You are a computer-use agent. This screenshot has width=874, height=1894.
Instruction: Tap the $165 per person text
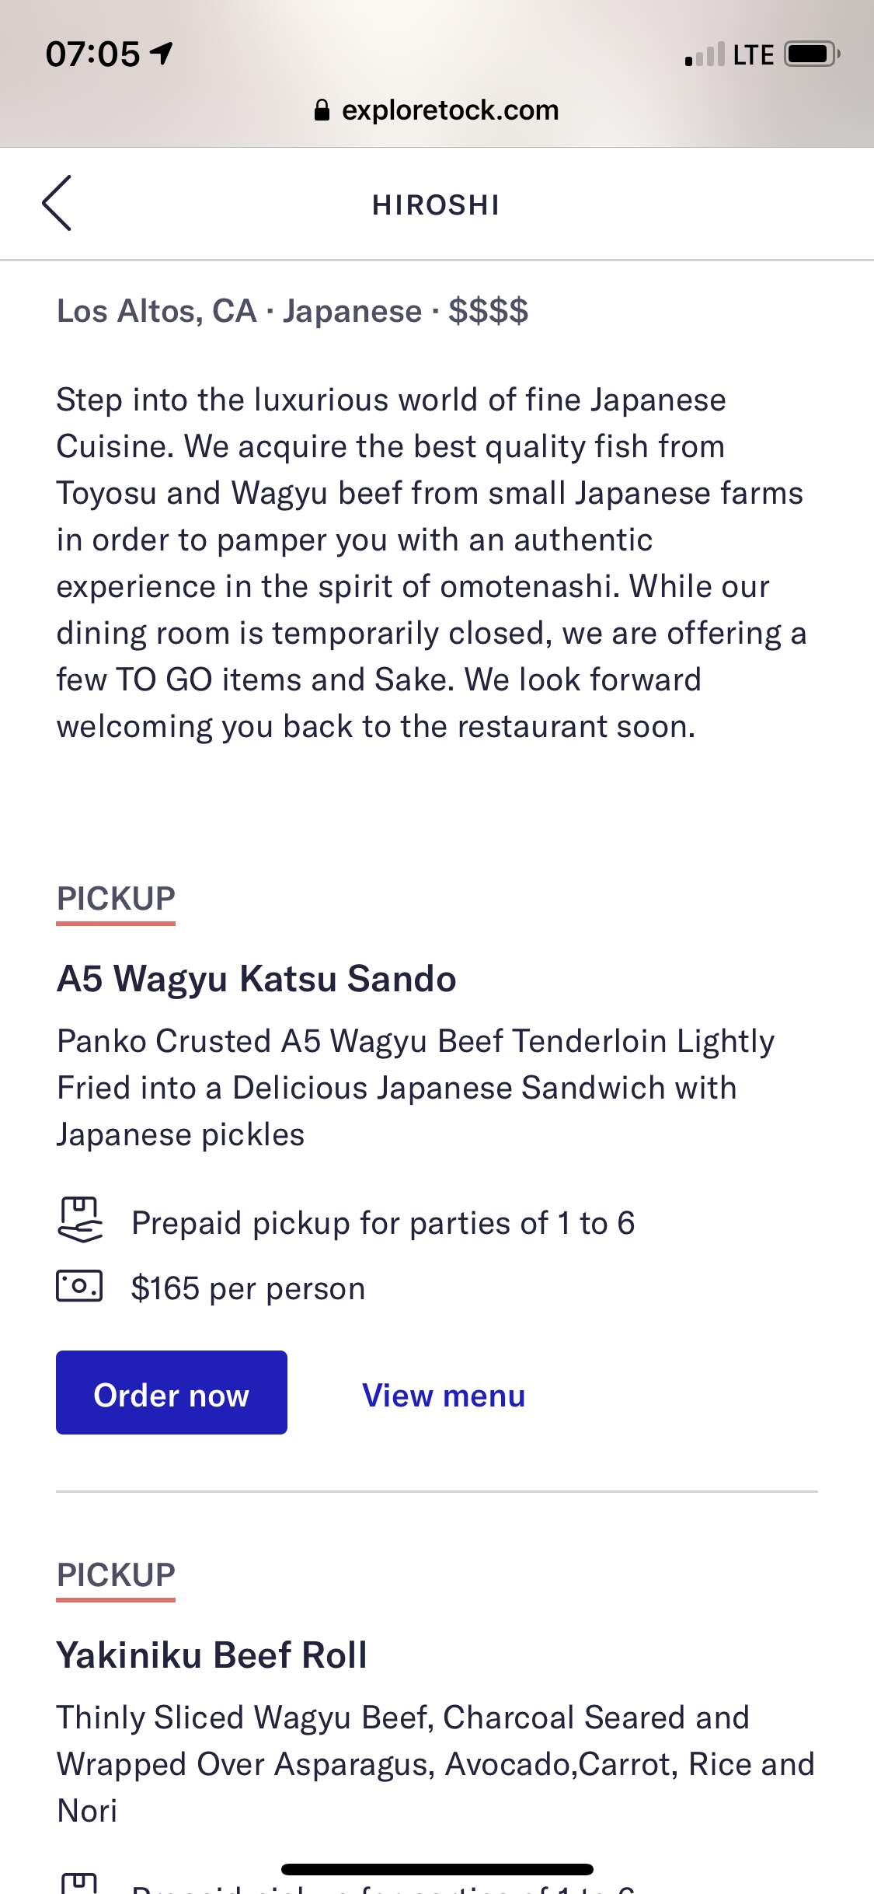pos(248,1288)
